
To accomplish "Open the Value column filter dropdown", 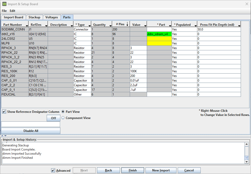I will [144, 25].
